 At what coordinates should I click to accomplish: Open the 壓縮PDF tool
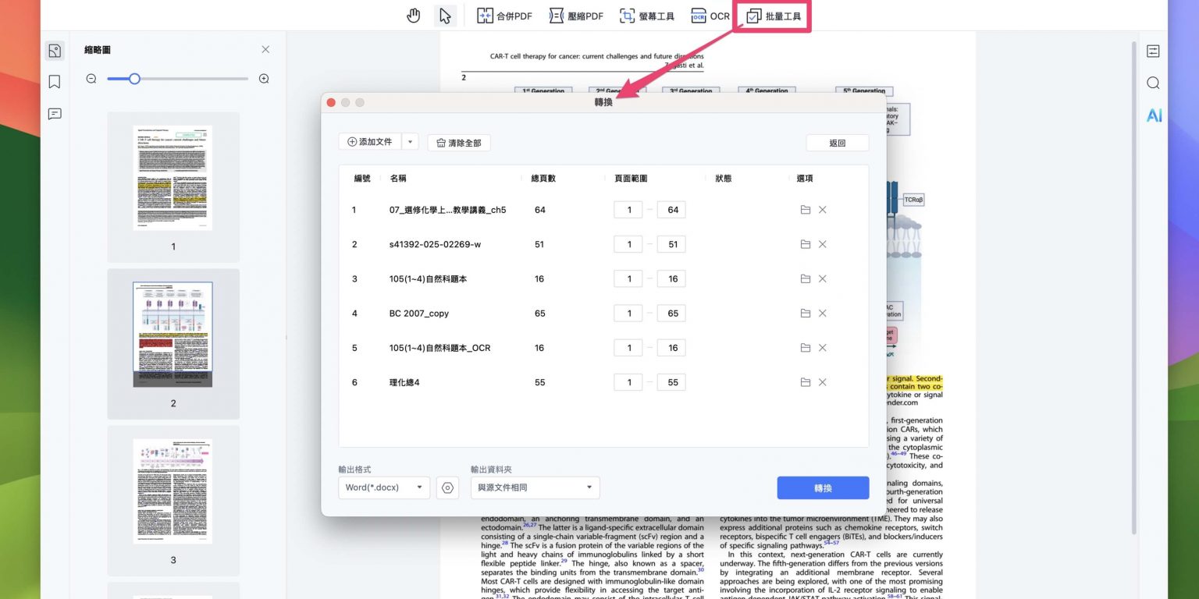pos(576,16)
